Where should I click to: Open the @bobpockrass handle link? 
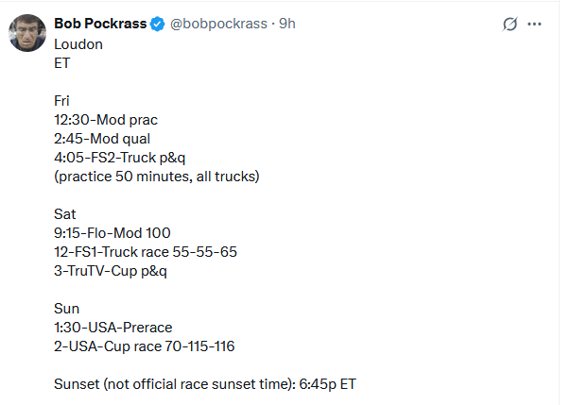[218, 24]
